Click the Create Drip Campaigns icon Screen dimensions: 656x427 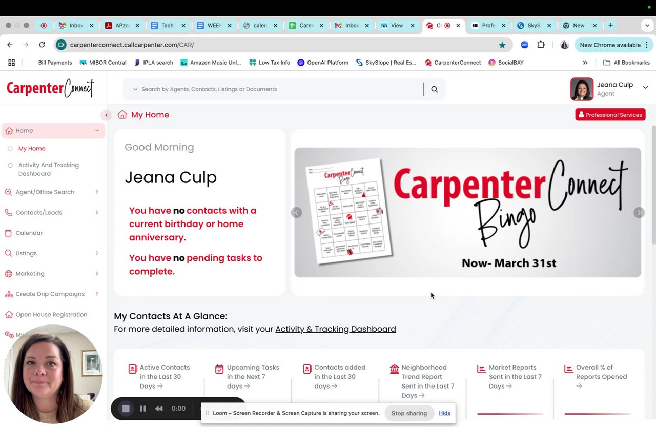pyautogui.click(x=8, y=294)
